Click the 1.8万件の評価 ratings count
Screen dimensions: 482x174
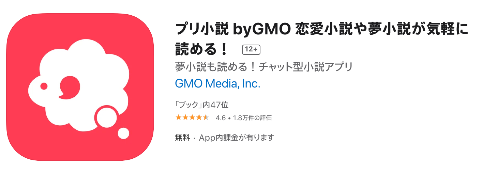[252, 118]
